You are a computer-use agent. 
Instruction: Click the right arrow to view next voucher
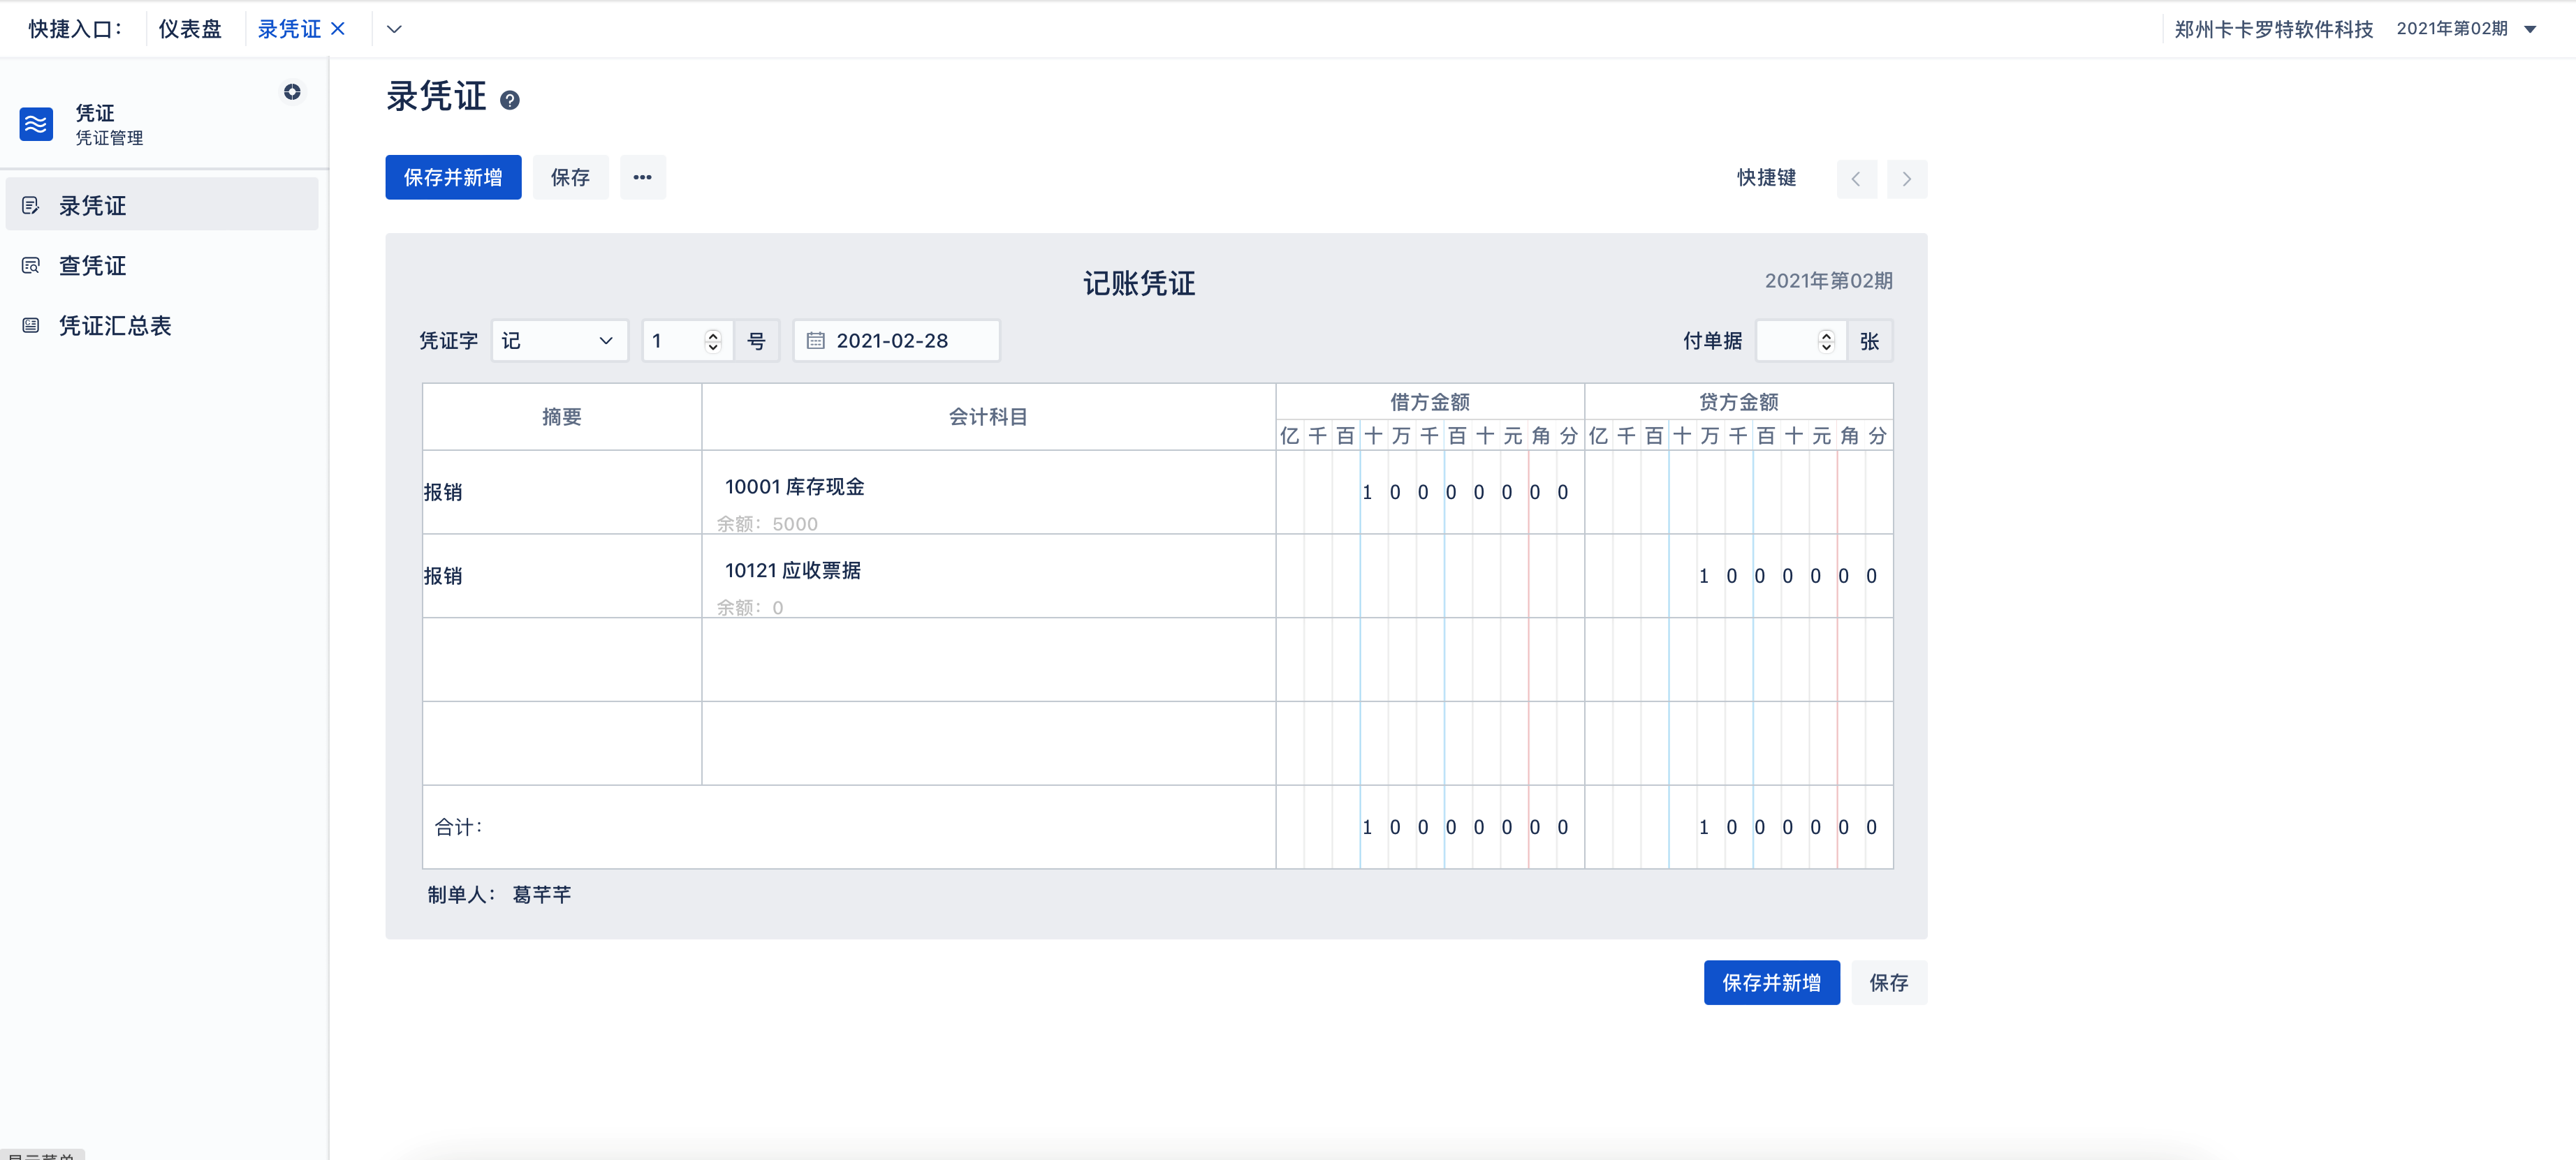[x=1907, y=179]
